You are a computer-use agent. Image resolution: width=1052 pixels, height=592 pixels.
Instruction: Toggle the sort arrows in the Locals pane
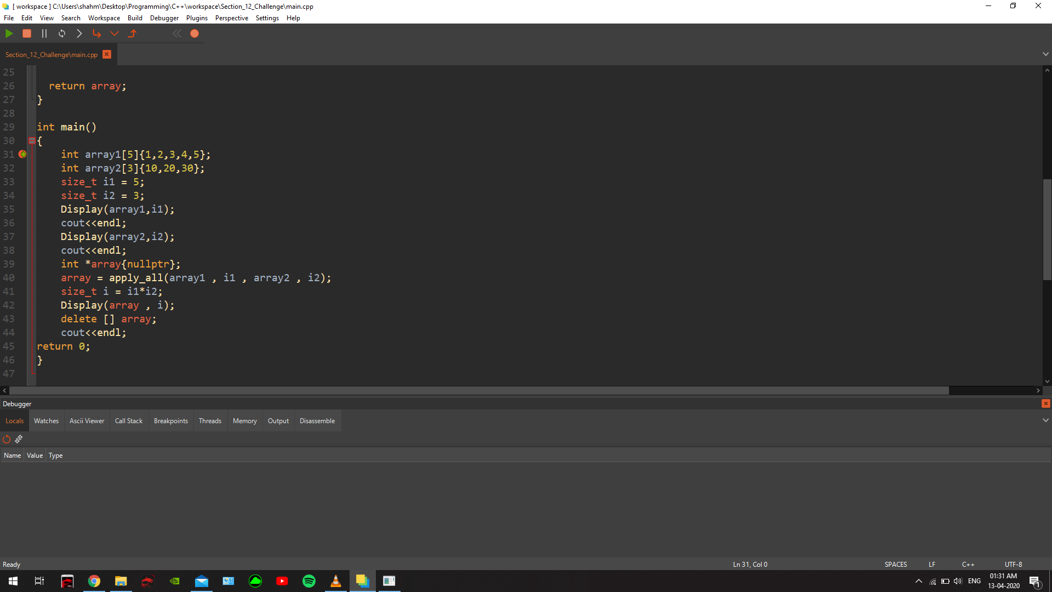[x=19, y=439]
